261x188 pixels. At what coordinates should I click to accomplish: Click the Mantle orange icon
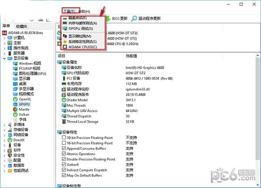click(x=15, y=109)
